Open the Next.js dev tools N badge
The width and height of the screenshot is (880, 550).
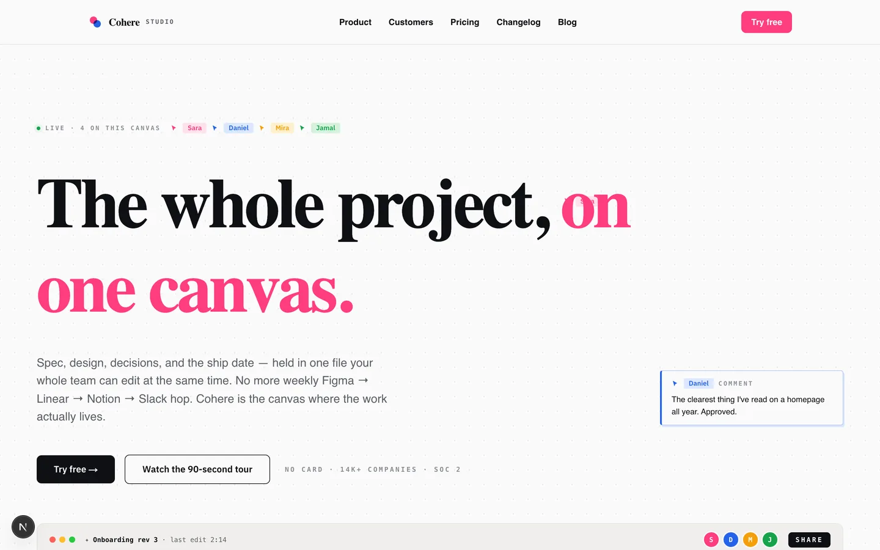[x=23, y=527]
